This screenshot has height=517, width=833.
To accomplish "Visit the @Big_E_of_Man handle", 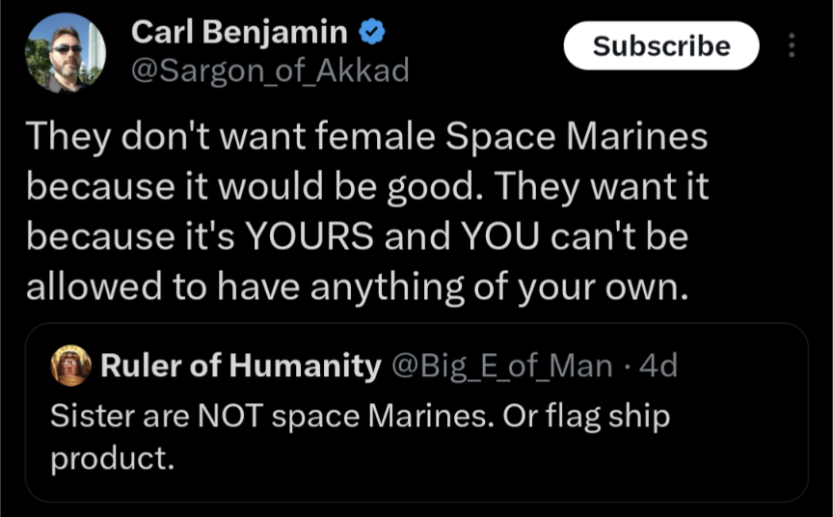I will pyautogui.click(x=502, y=367).
